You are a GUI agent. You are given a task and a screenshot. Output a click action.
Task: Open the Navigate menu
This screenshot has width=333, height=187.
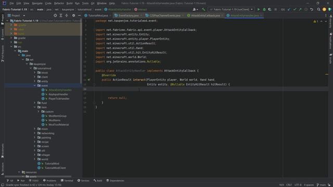pos(37,3)
